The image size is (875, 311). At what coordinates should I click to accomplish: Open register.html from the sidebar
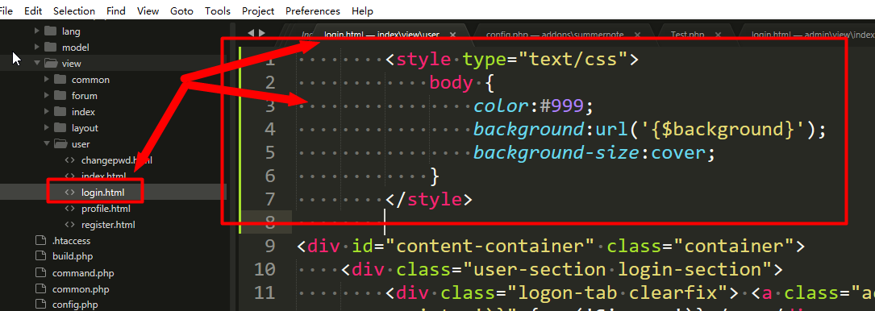tap(108, 225)
